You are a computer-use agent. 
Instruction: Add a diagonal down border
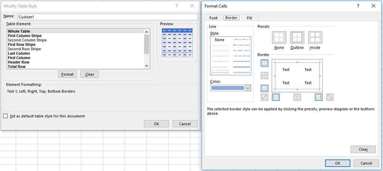point(330,97)
